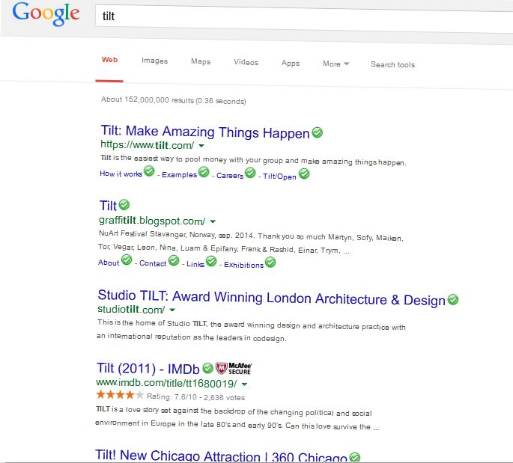Viewport: 513px width, 463px height.
Task: Open the Links sitelink
Action: tap(195, 264)
